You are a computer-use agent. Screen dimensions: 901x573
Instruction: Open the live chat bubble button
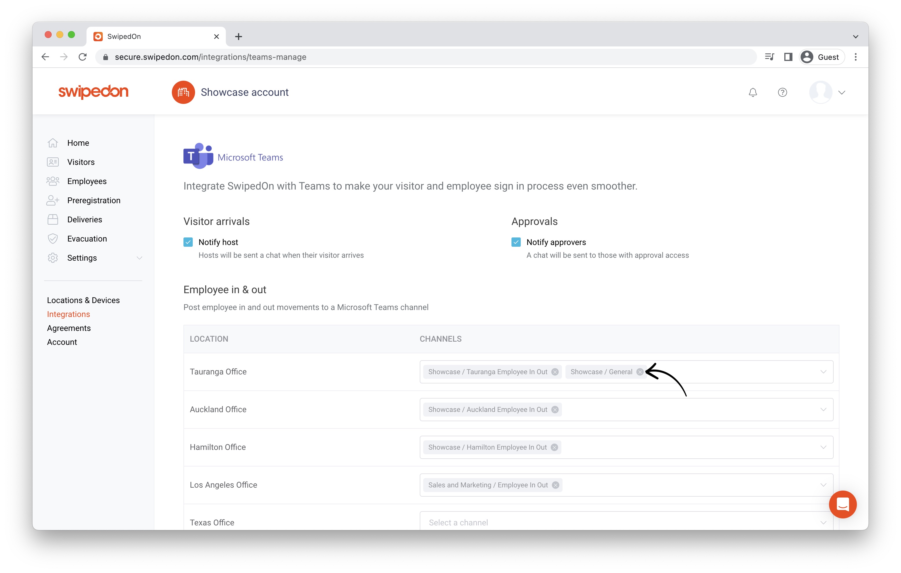point(843,504)
